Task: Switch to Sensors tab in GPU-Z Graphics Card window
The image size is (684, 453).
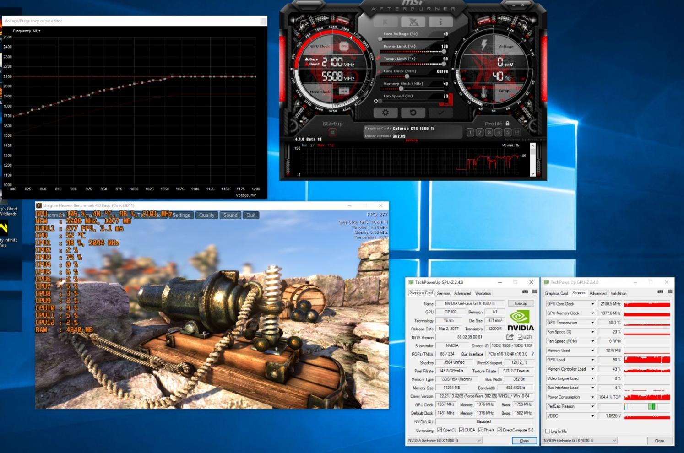Action: [443, 293]
